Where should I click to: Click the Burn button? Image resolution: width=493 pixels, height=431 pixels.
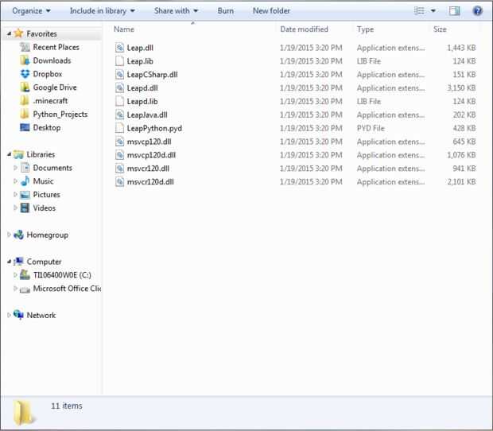coord(226,10)
